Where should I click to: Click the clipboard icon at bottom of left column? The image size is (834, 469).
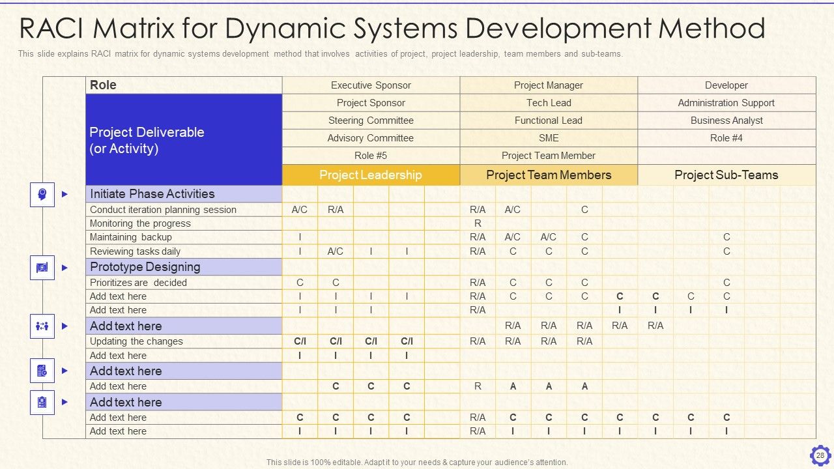pos(42,402)
